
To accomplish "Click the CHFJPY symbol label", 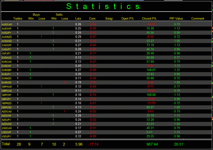I will [6, 54].
